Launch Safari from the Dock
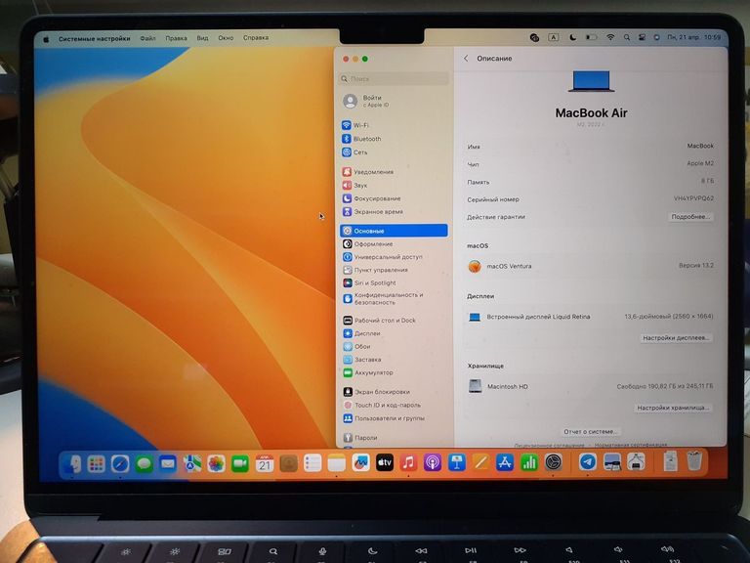This screenshot has width=750, height=563. [120, 464]
